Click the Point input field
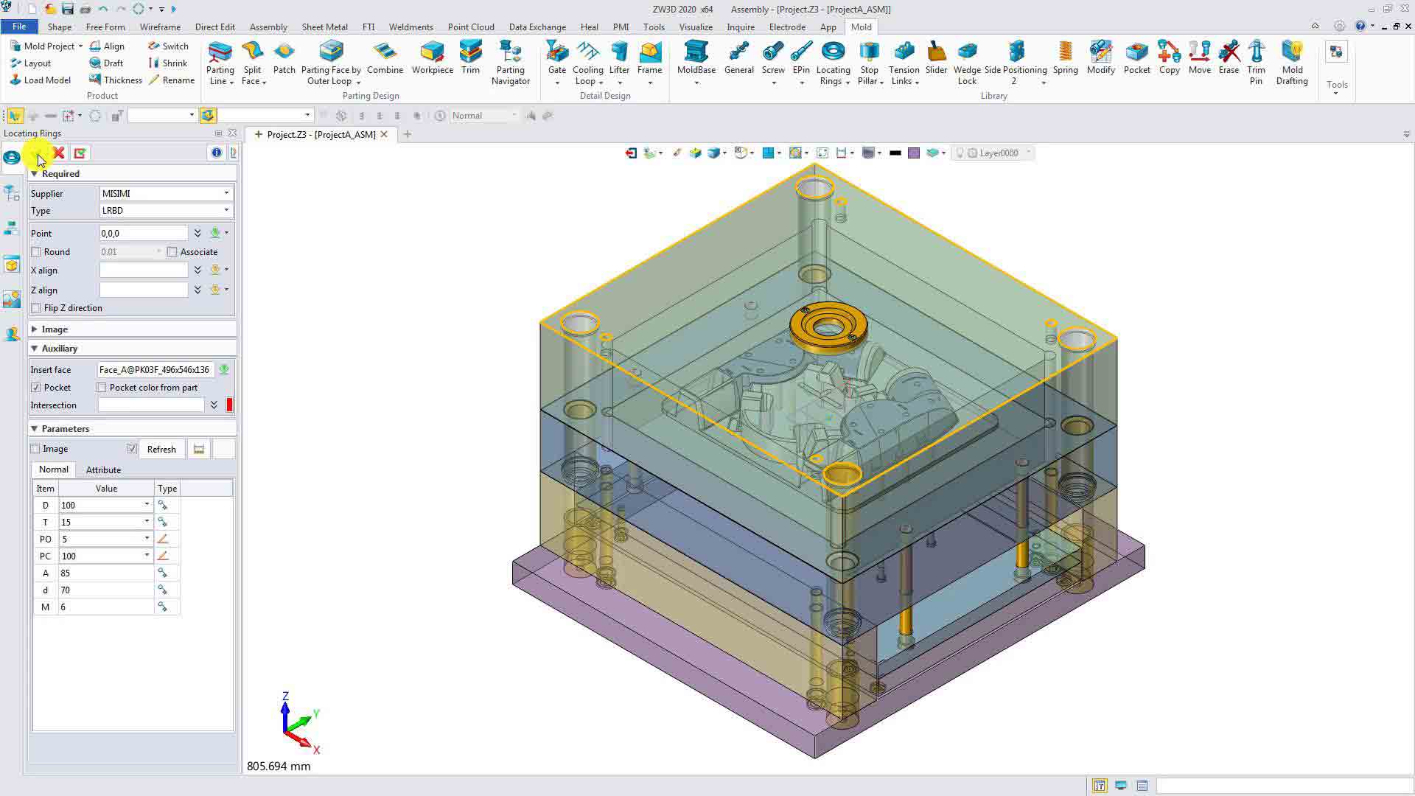The image size is (1415, 796). coord(144,234)
